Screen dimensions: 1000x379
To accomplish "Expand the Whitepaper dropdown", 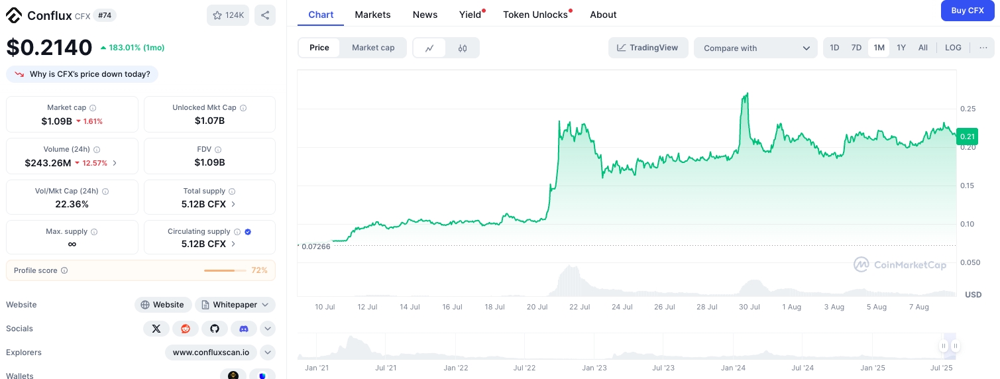I will [x=235, y=305].
